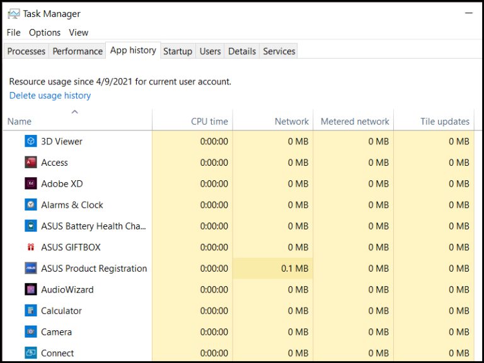Switch to the Startup tab
Image resolution: width=484 pixels, height=363 pixels.
(178, 51)
